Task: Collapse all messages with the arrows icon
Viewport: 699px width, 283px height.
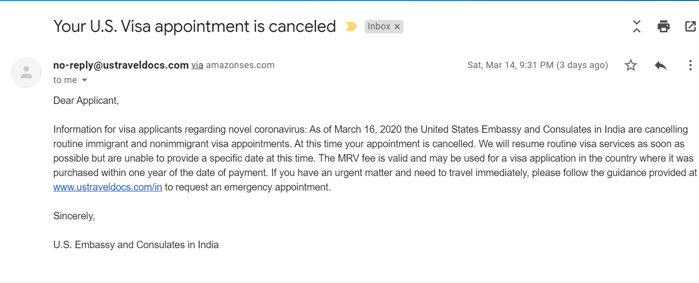Action: (637, 26)
